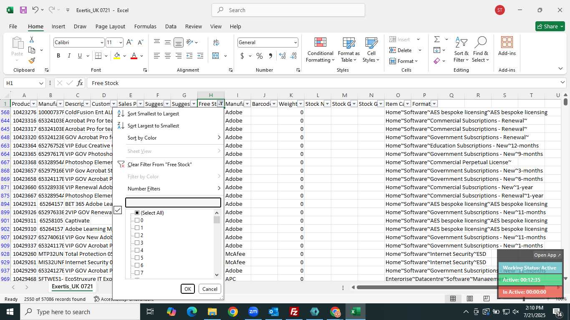The height and width of the screenshot is (320, 570).
Task: Click the AutoSum sigma icon
Action: click(437, 39)
